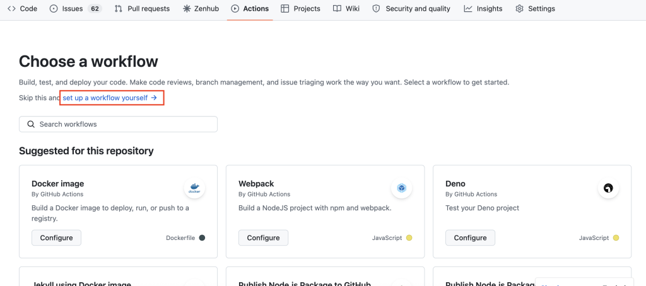The height and width of the screenshot is (286, 646).
Task: Click Deno card's JavaScript yellow dot
Action: [x=616, y=238]
